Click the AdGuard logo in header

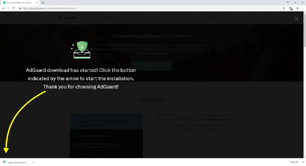[68, 18]
